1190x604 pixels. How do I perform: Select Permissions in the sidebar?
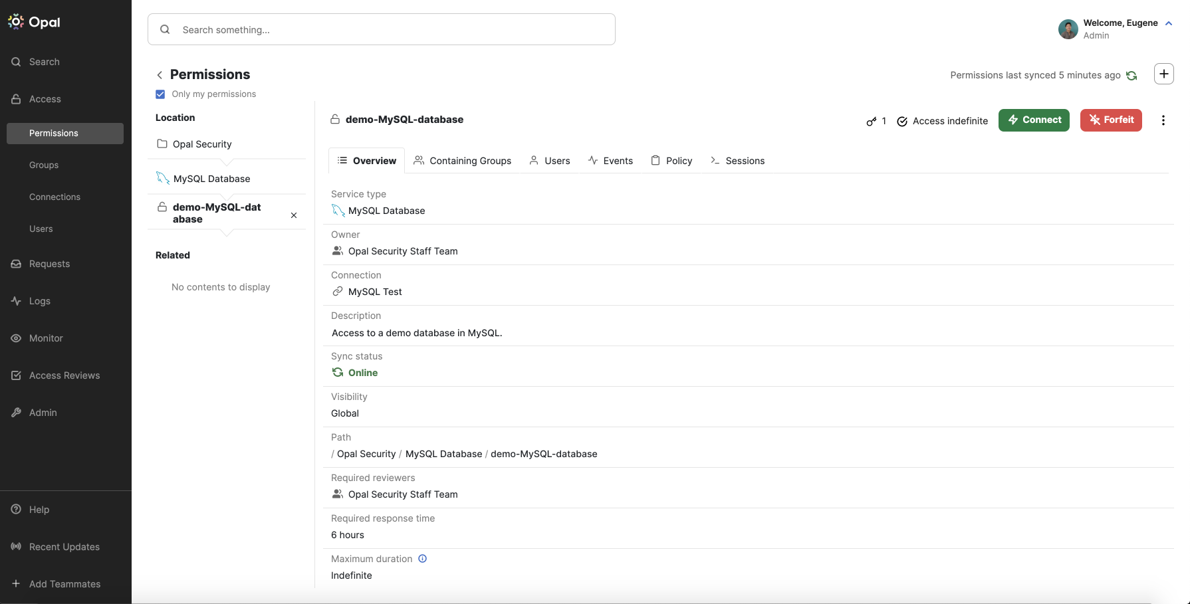pyautogui.click(x=65, y=133)
